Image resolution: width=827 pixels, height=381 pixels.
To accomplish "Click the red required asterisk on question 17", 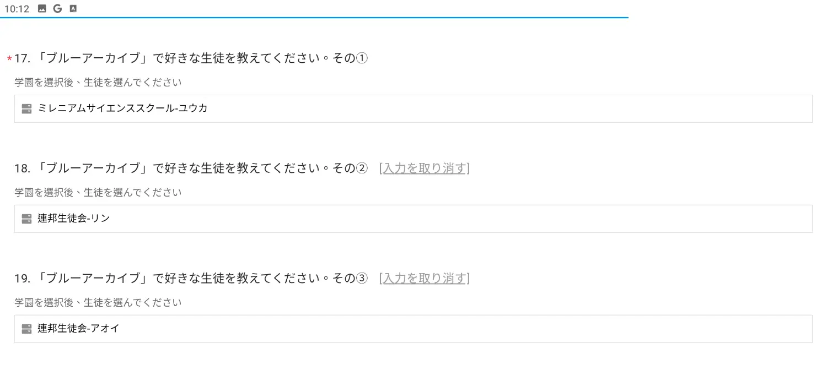I will [x=9, y=59].
